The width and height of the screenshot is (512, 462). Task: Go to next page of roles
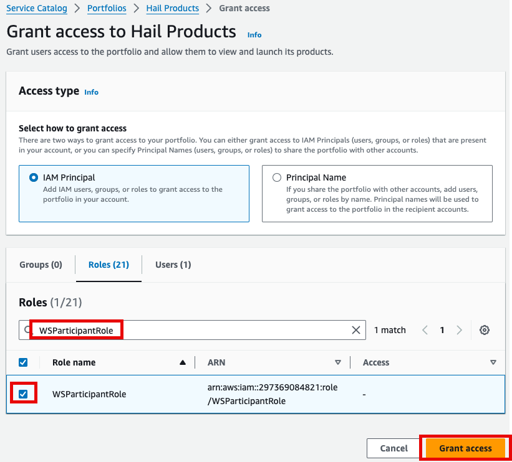tap(459, 330)
